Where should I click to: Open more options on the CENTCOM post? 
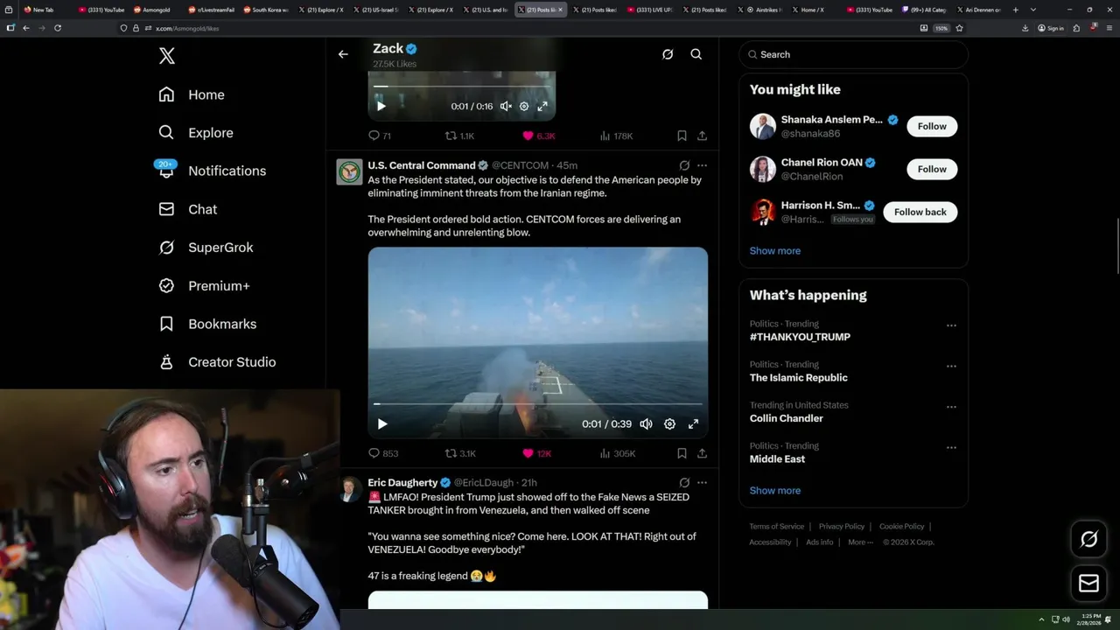pyautogui.click(x=702, y=165)
